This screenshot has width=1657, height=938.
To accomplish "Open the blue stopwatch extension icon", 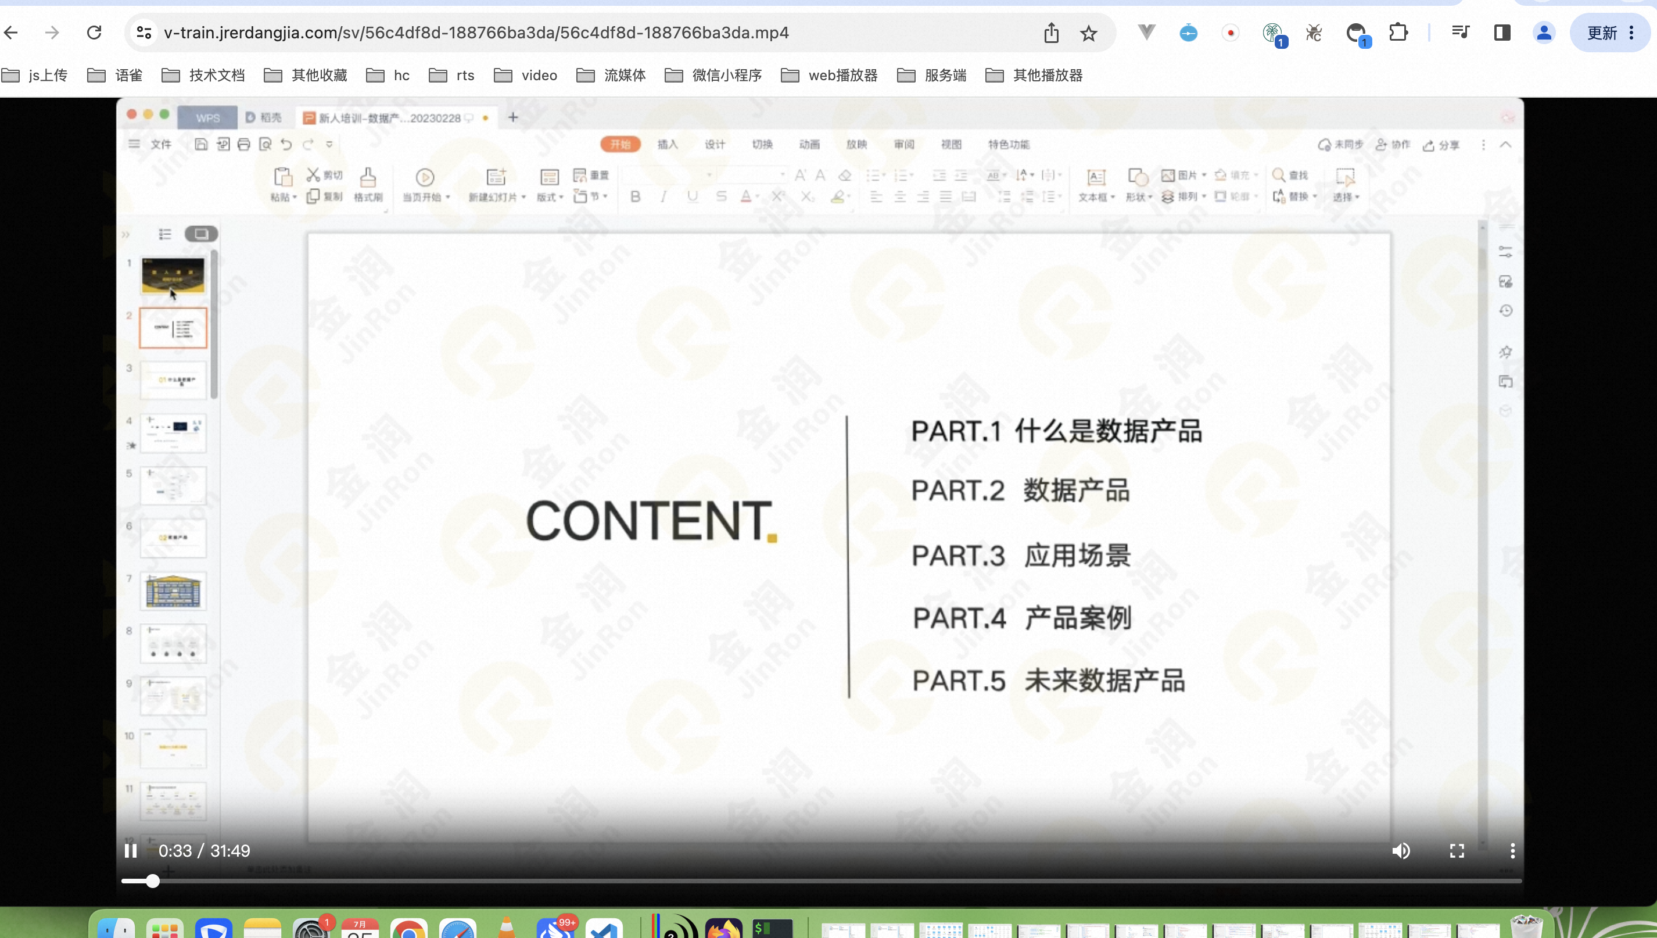I will [1189, 32].
